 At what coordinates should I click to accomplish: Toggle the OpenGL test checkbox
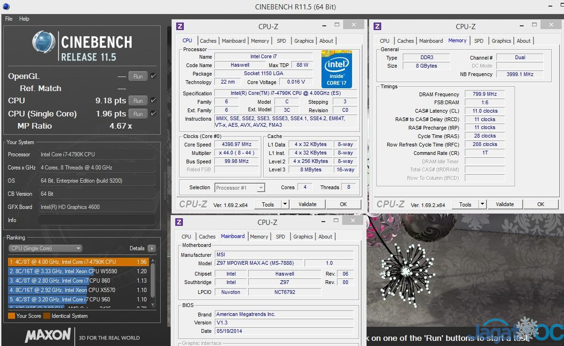point(153,76)
